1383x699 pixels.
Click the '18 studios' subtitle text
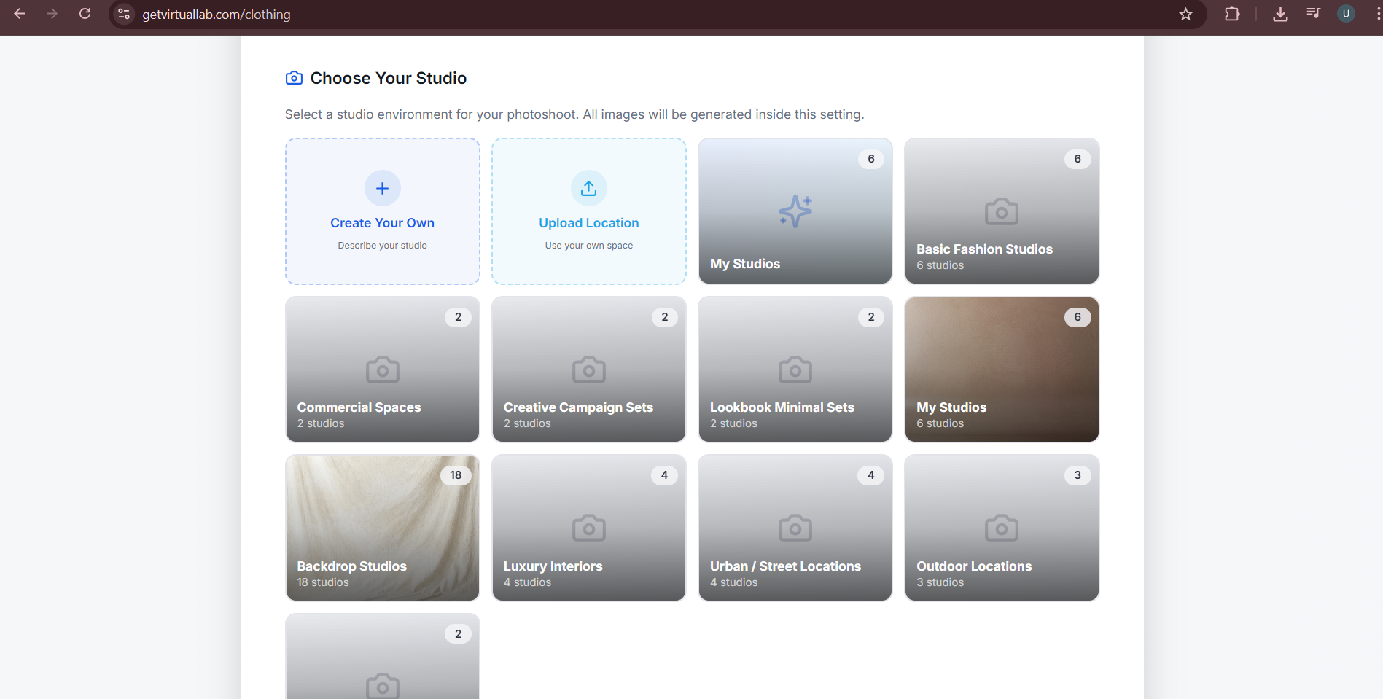pyautogui.click(x=323, y=582)
